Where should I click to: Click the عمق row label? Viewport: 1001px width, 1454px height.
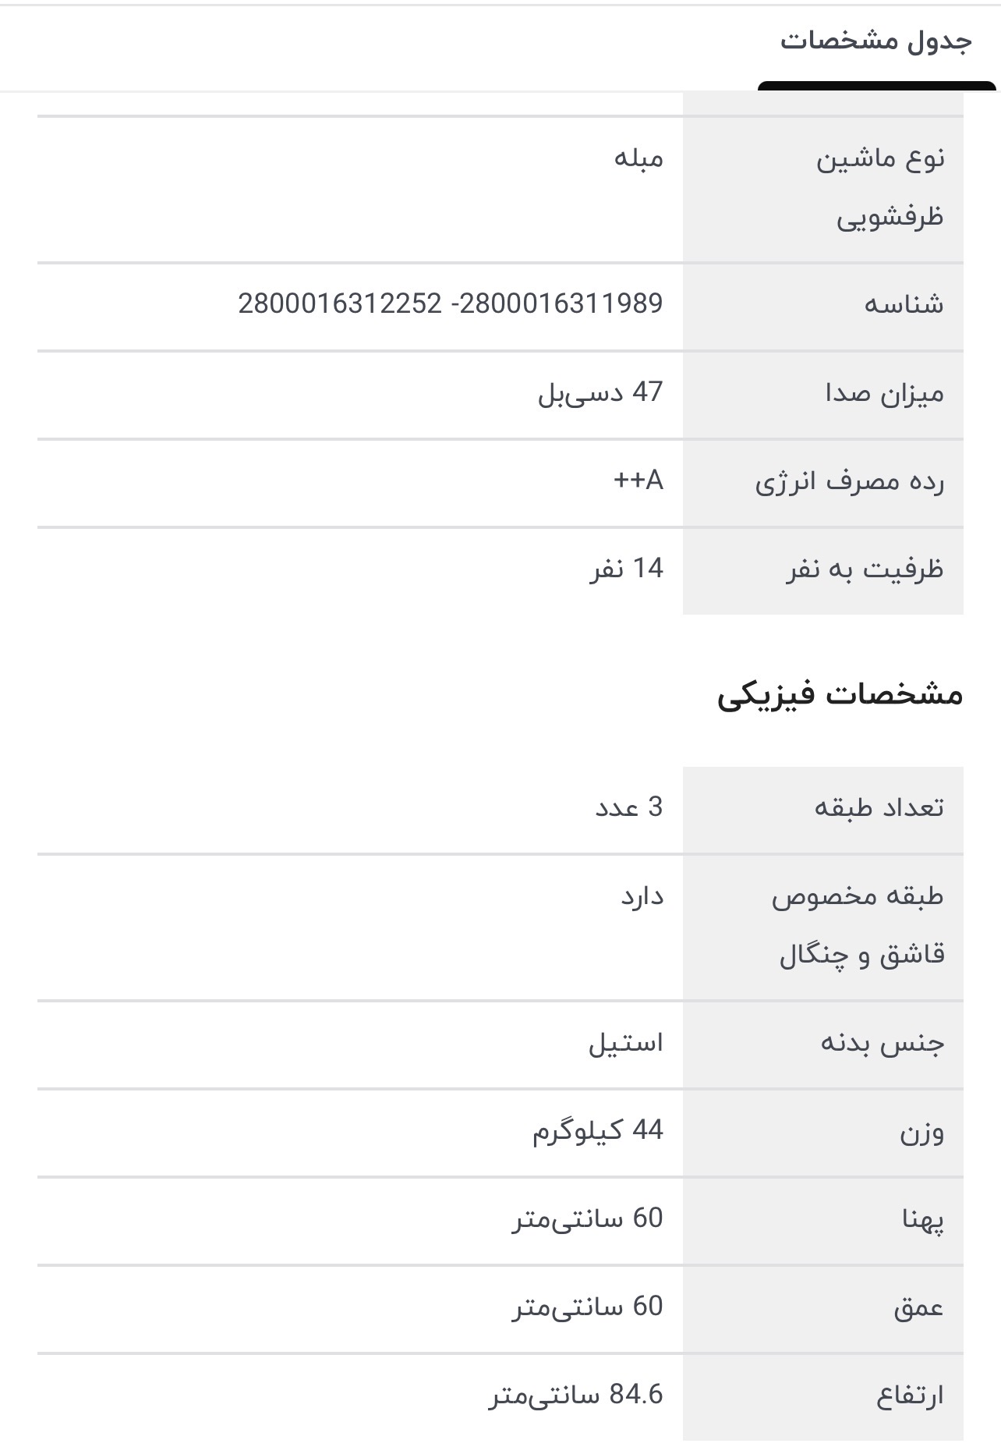pos(918,1307)
